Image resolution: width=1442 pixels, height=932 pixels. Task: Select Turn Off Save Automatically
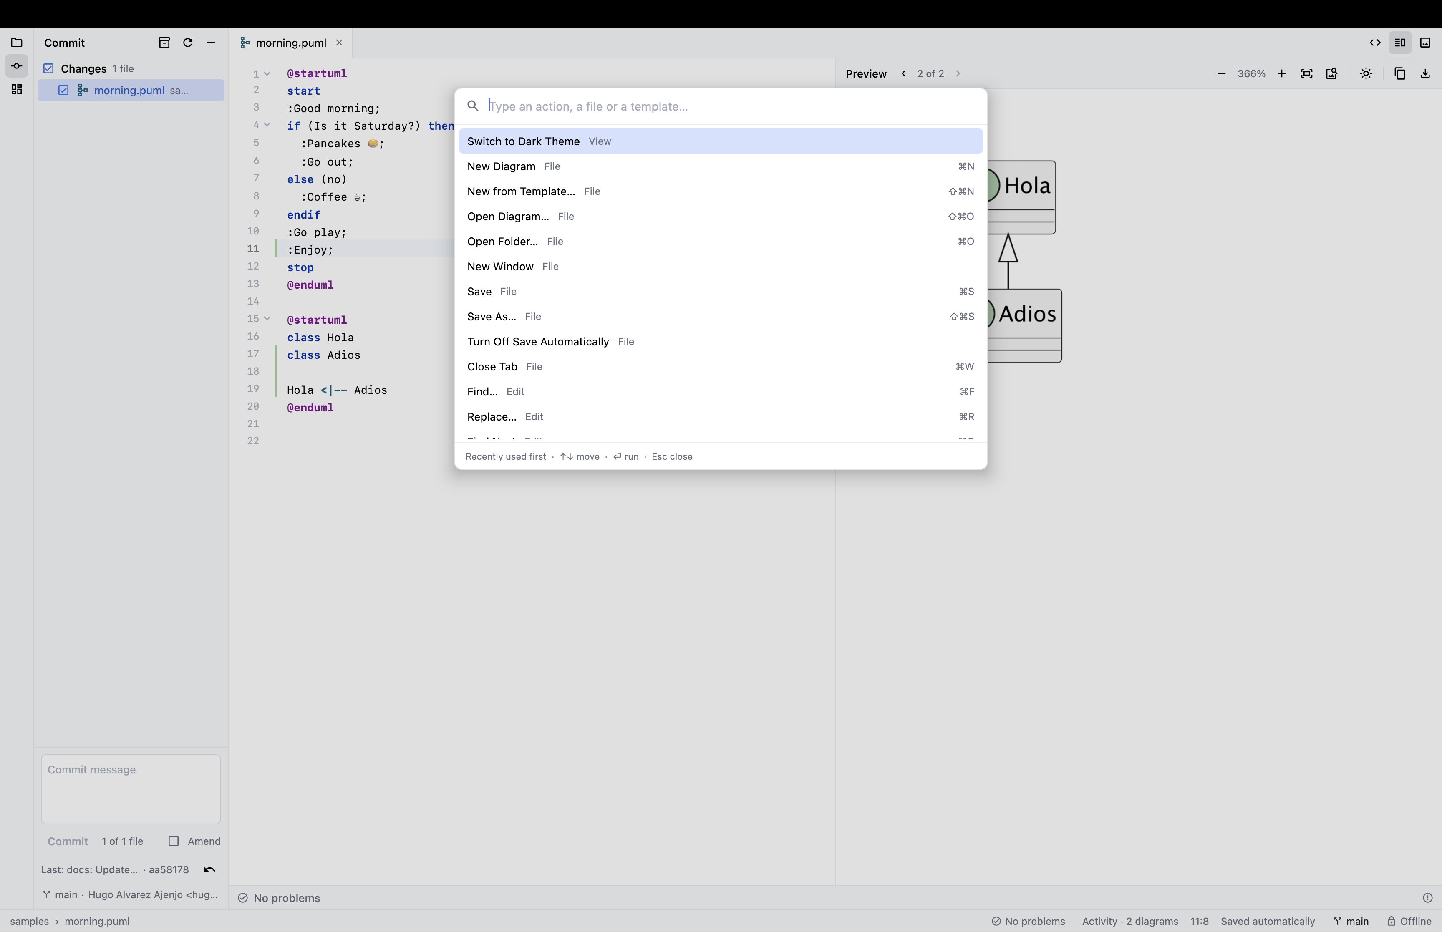click(x=721, y=341)
